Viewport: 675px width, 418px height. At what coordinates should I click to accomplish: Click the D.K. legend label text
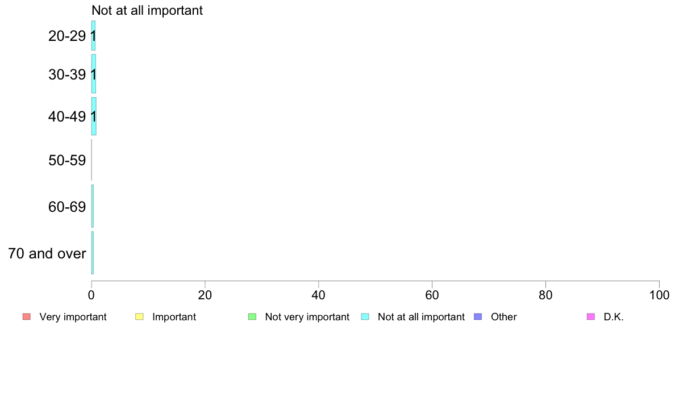tap(614, 317)
